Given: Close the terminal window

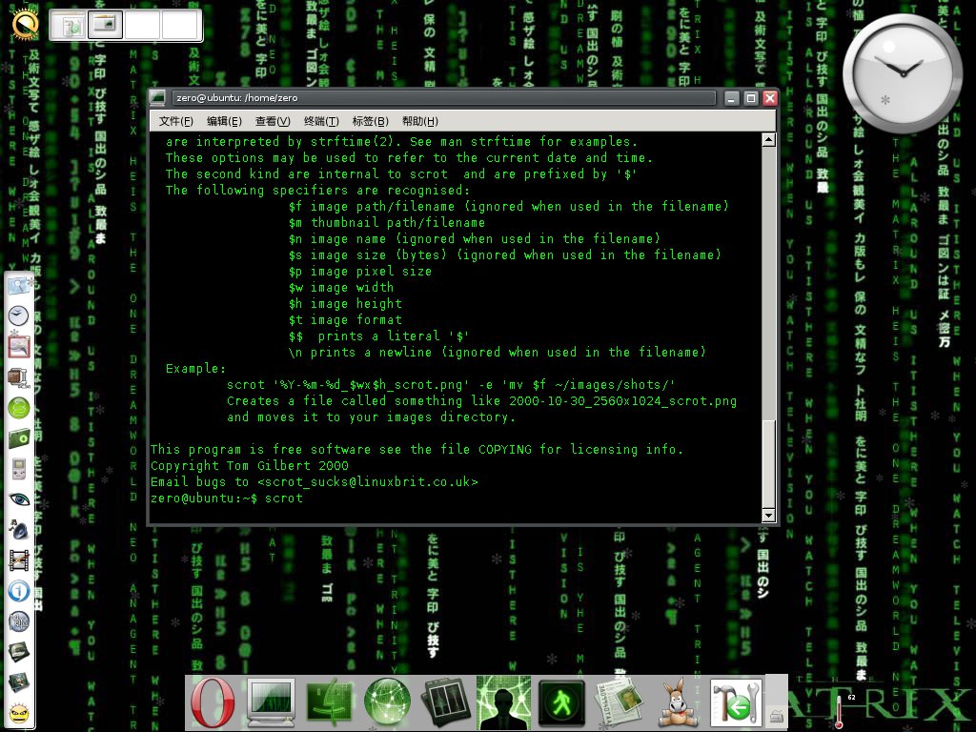Looking at the screenshot, I should 770,98.
